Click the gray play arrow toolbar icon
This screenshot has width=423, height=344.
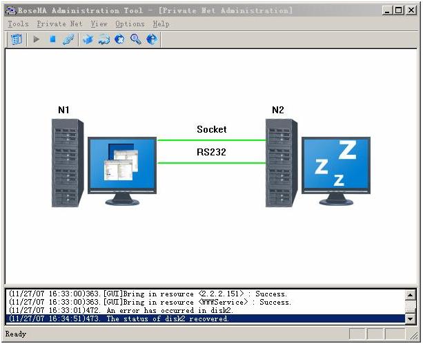[37, 39]
